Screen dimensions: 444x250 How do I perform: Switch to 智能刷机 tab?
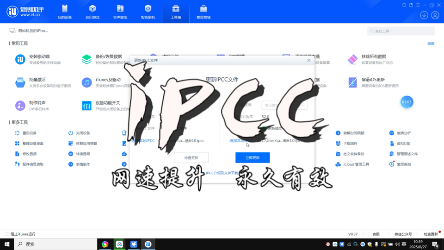[148, 12]
